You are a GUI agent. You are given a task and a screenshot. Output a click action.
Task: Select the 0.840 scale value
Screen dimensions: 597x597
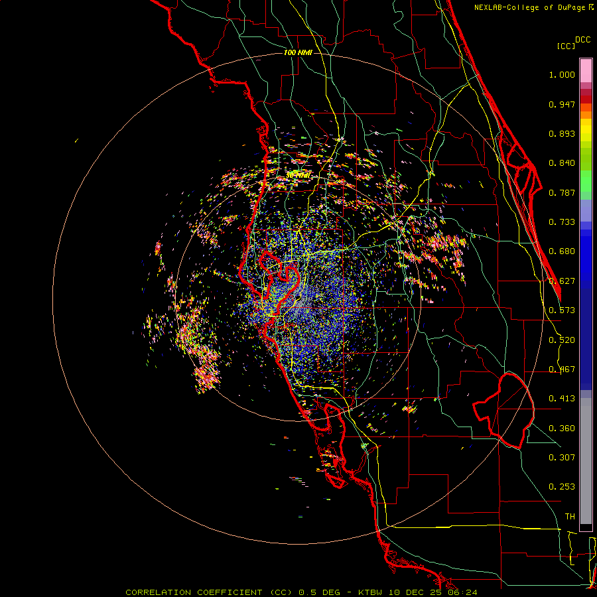(x=562, y=163)
